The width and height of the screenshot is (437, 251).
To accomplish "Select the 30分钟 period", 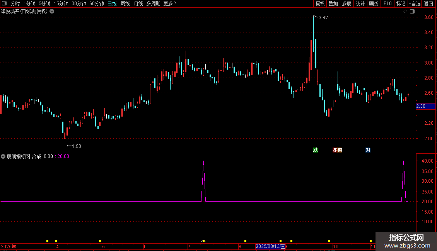I will (x=79, y=3).
